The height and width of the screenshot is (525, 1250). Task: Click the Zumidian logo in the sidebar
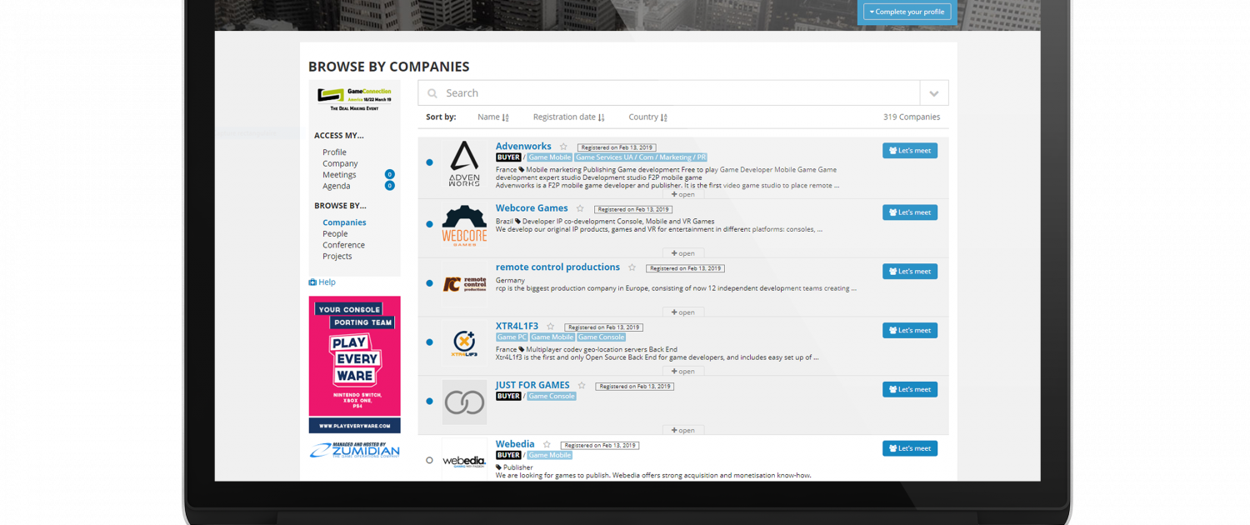(x=354, y=451)
